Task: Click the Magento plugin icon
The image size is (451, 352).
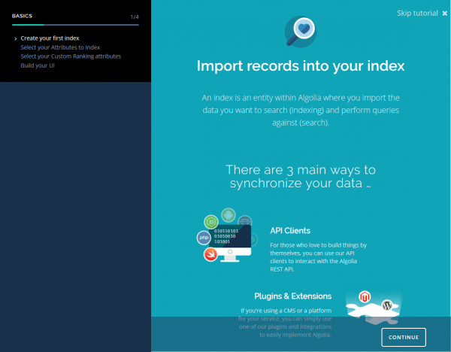Action: click(x=365, y=297)
